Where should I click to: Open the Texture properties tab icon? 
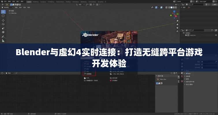[182, 81]
